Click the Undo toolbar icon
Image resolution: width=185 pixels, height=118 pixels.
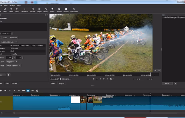point(11,10)
